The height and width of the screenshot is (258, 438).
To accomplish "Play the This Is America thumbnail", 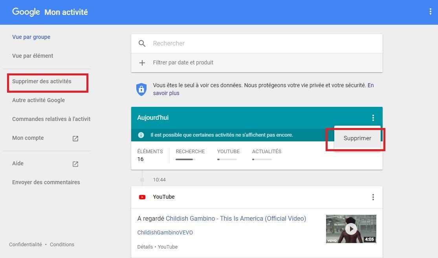I will [351, 229].
